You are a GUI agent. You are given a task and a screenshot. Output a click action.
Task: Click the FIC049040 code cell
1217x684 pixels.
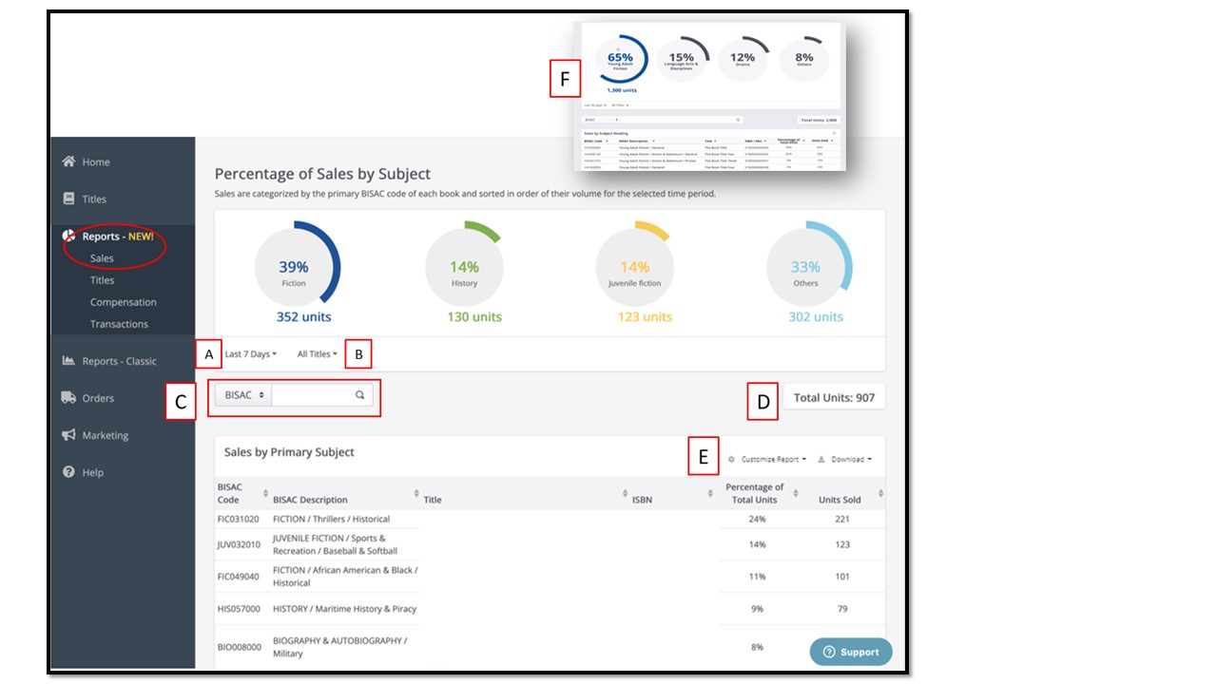point(239,577)
